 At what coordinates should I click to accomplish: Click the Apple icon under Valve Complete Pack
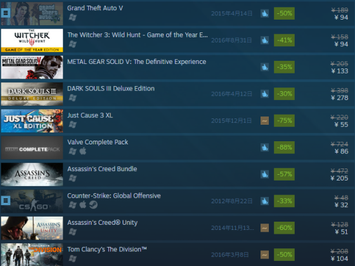click(83, 151)
